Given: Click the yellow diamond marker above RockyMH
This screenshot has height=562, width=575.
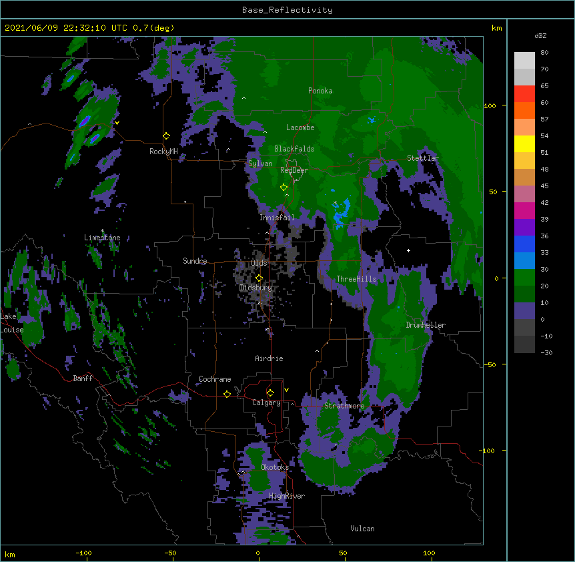Looking at the screenshot, I should pyautogui.click(x=166, y=136).
